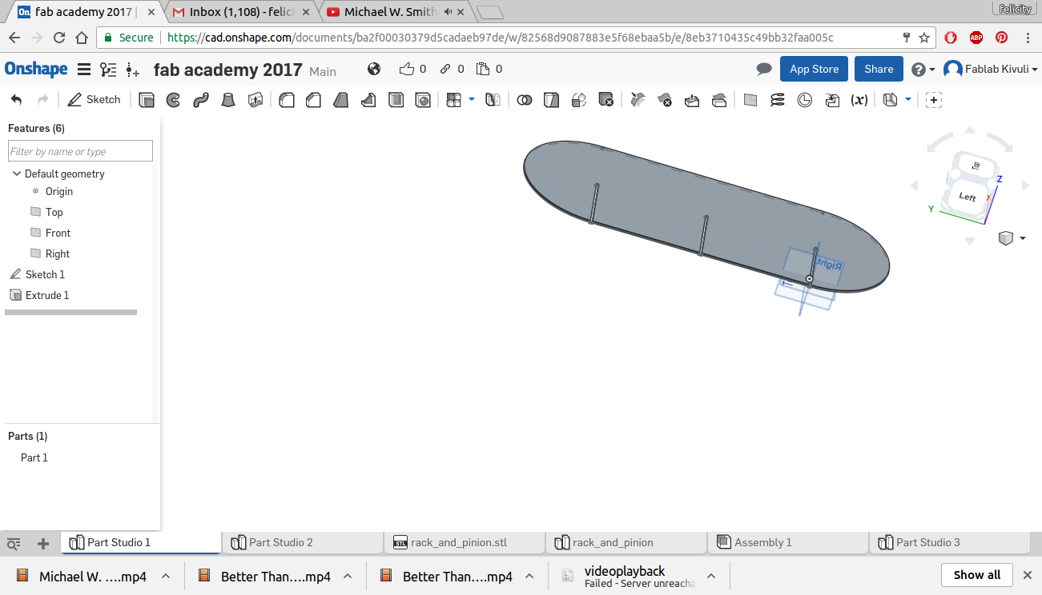Screen dimensions: 1042x595
Task: Select the Sheet metal tool
Action: [890, 100]
